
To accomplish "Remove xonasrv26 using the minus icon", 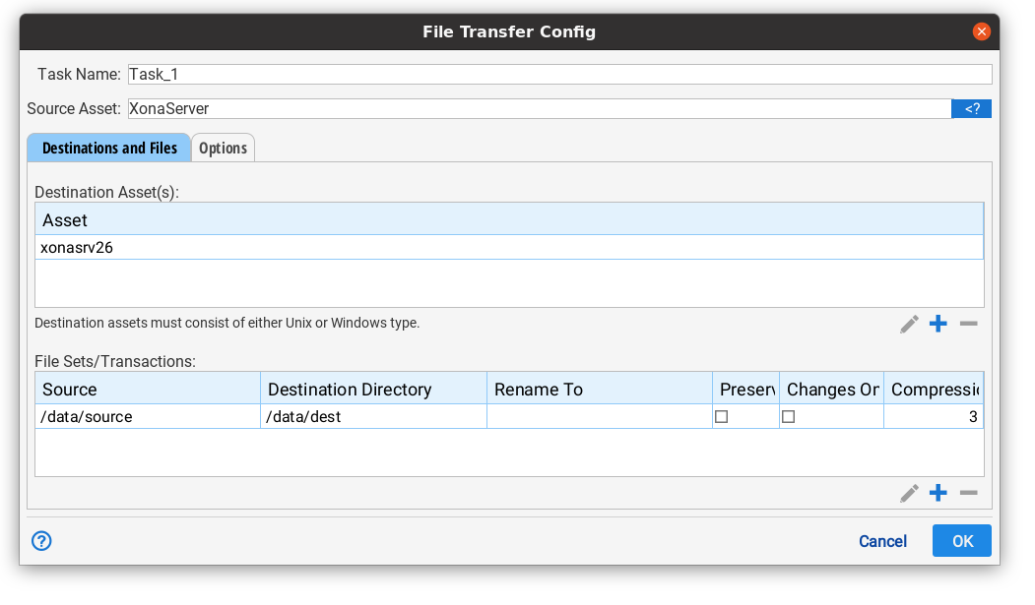I will (x=968, y=324).
